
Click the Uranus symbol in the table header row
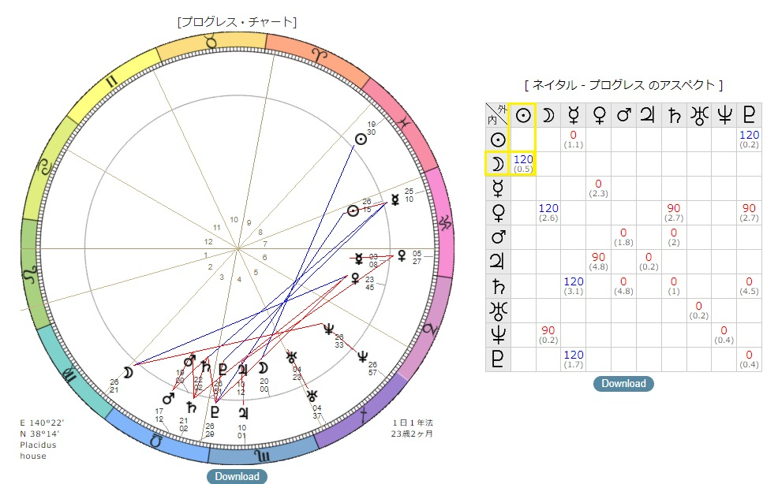pyautogui.click(x=698, y=115)
